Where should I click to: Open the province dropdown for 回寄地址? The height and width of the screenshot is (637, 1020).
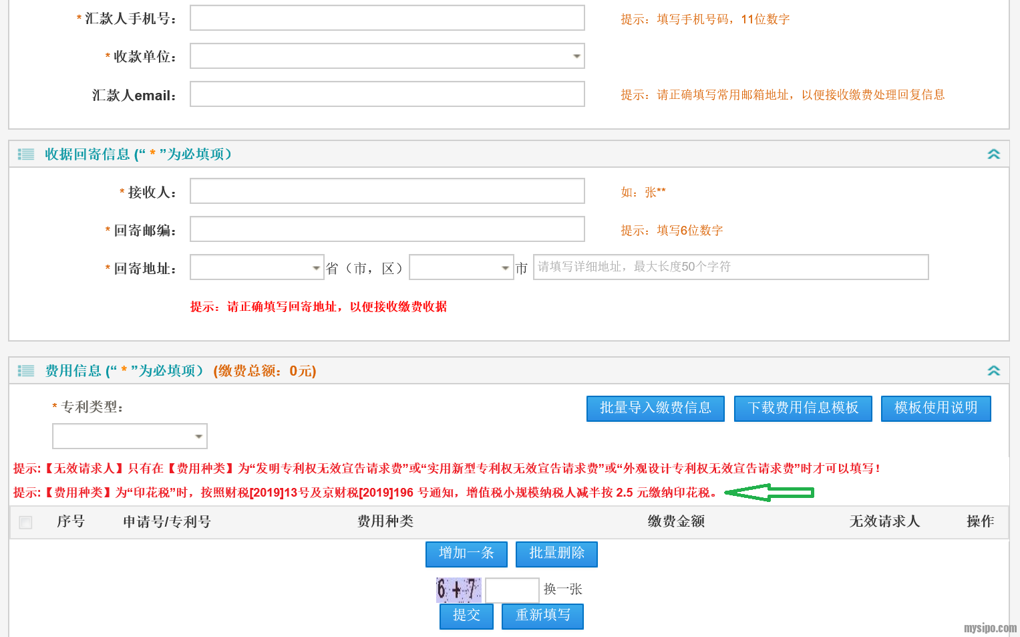[x=257, y=267]
